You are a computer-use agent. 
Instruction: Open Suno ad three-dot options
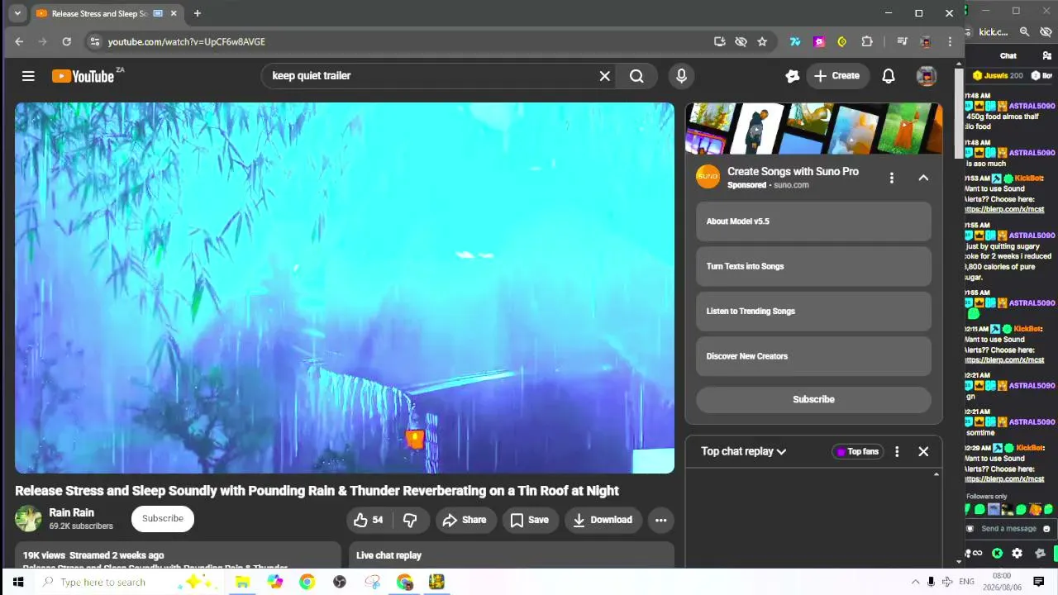tap(891, 178)
